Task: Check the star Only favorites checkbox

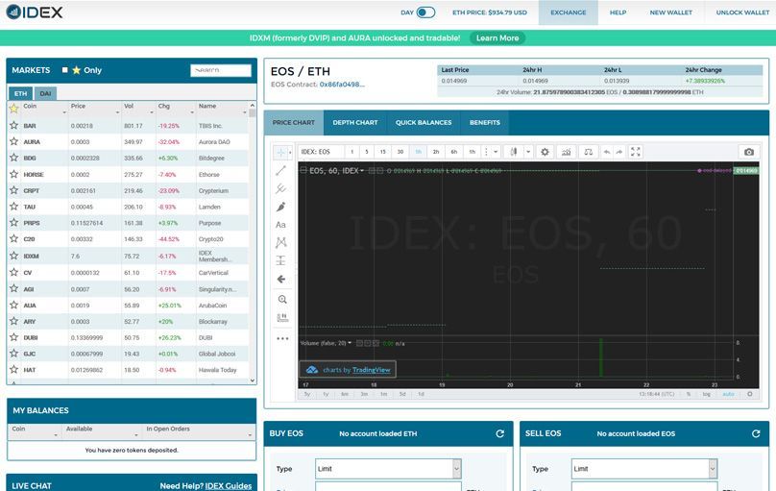Action: click(x=65, y=70)
